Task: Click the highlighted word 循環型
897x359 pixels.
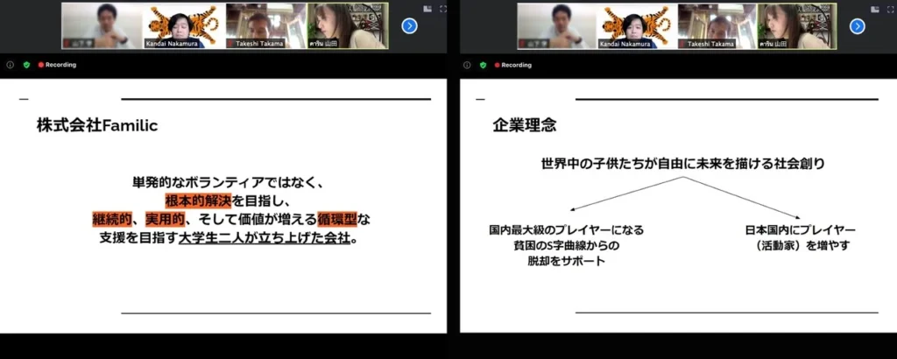Action: (337, 219)
